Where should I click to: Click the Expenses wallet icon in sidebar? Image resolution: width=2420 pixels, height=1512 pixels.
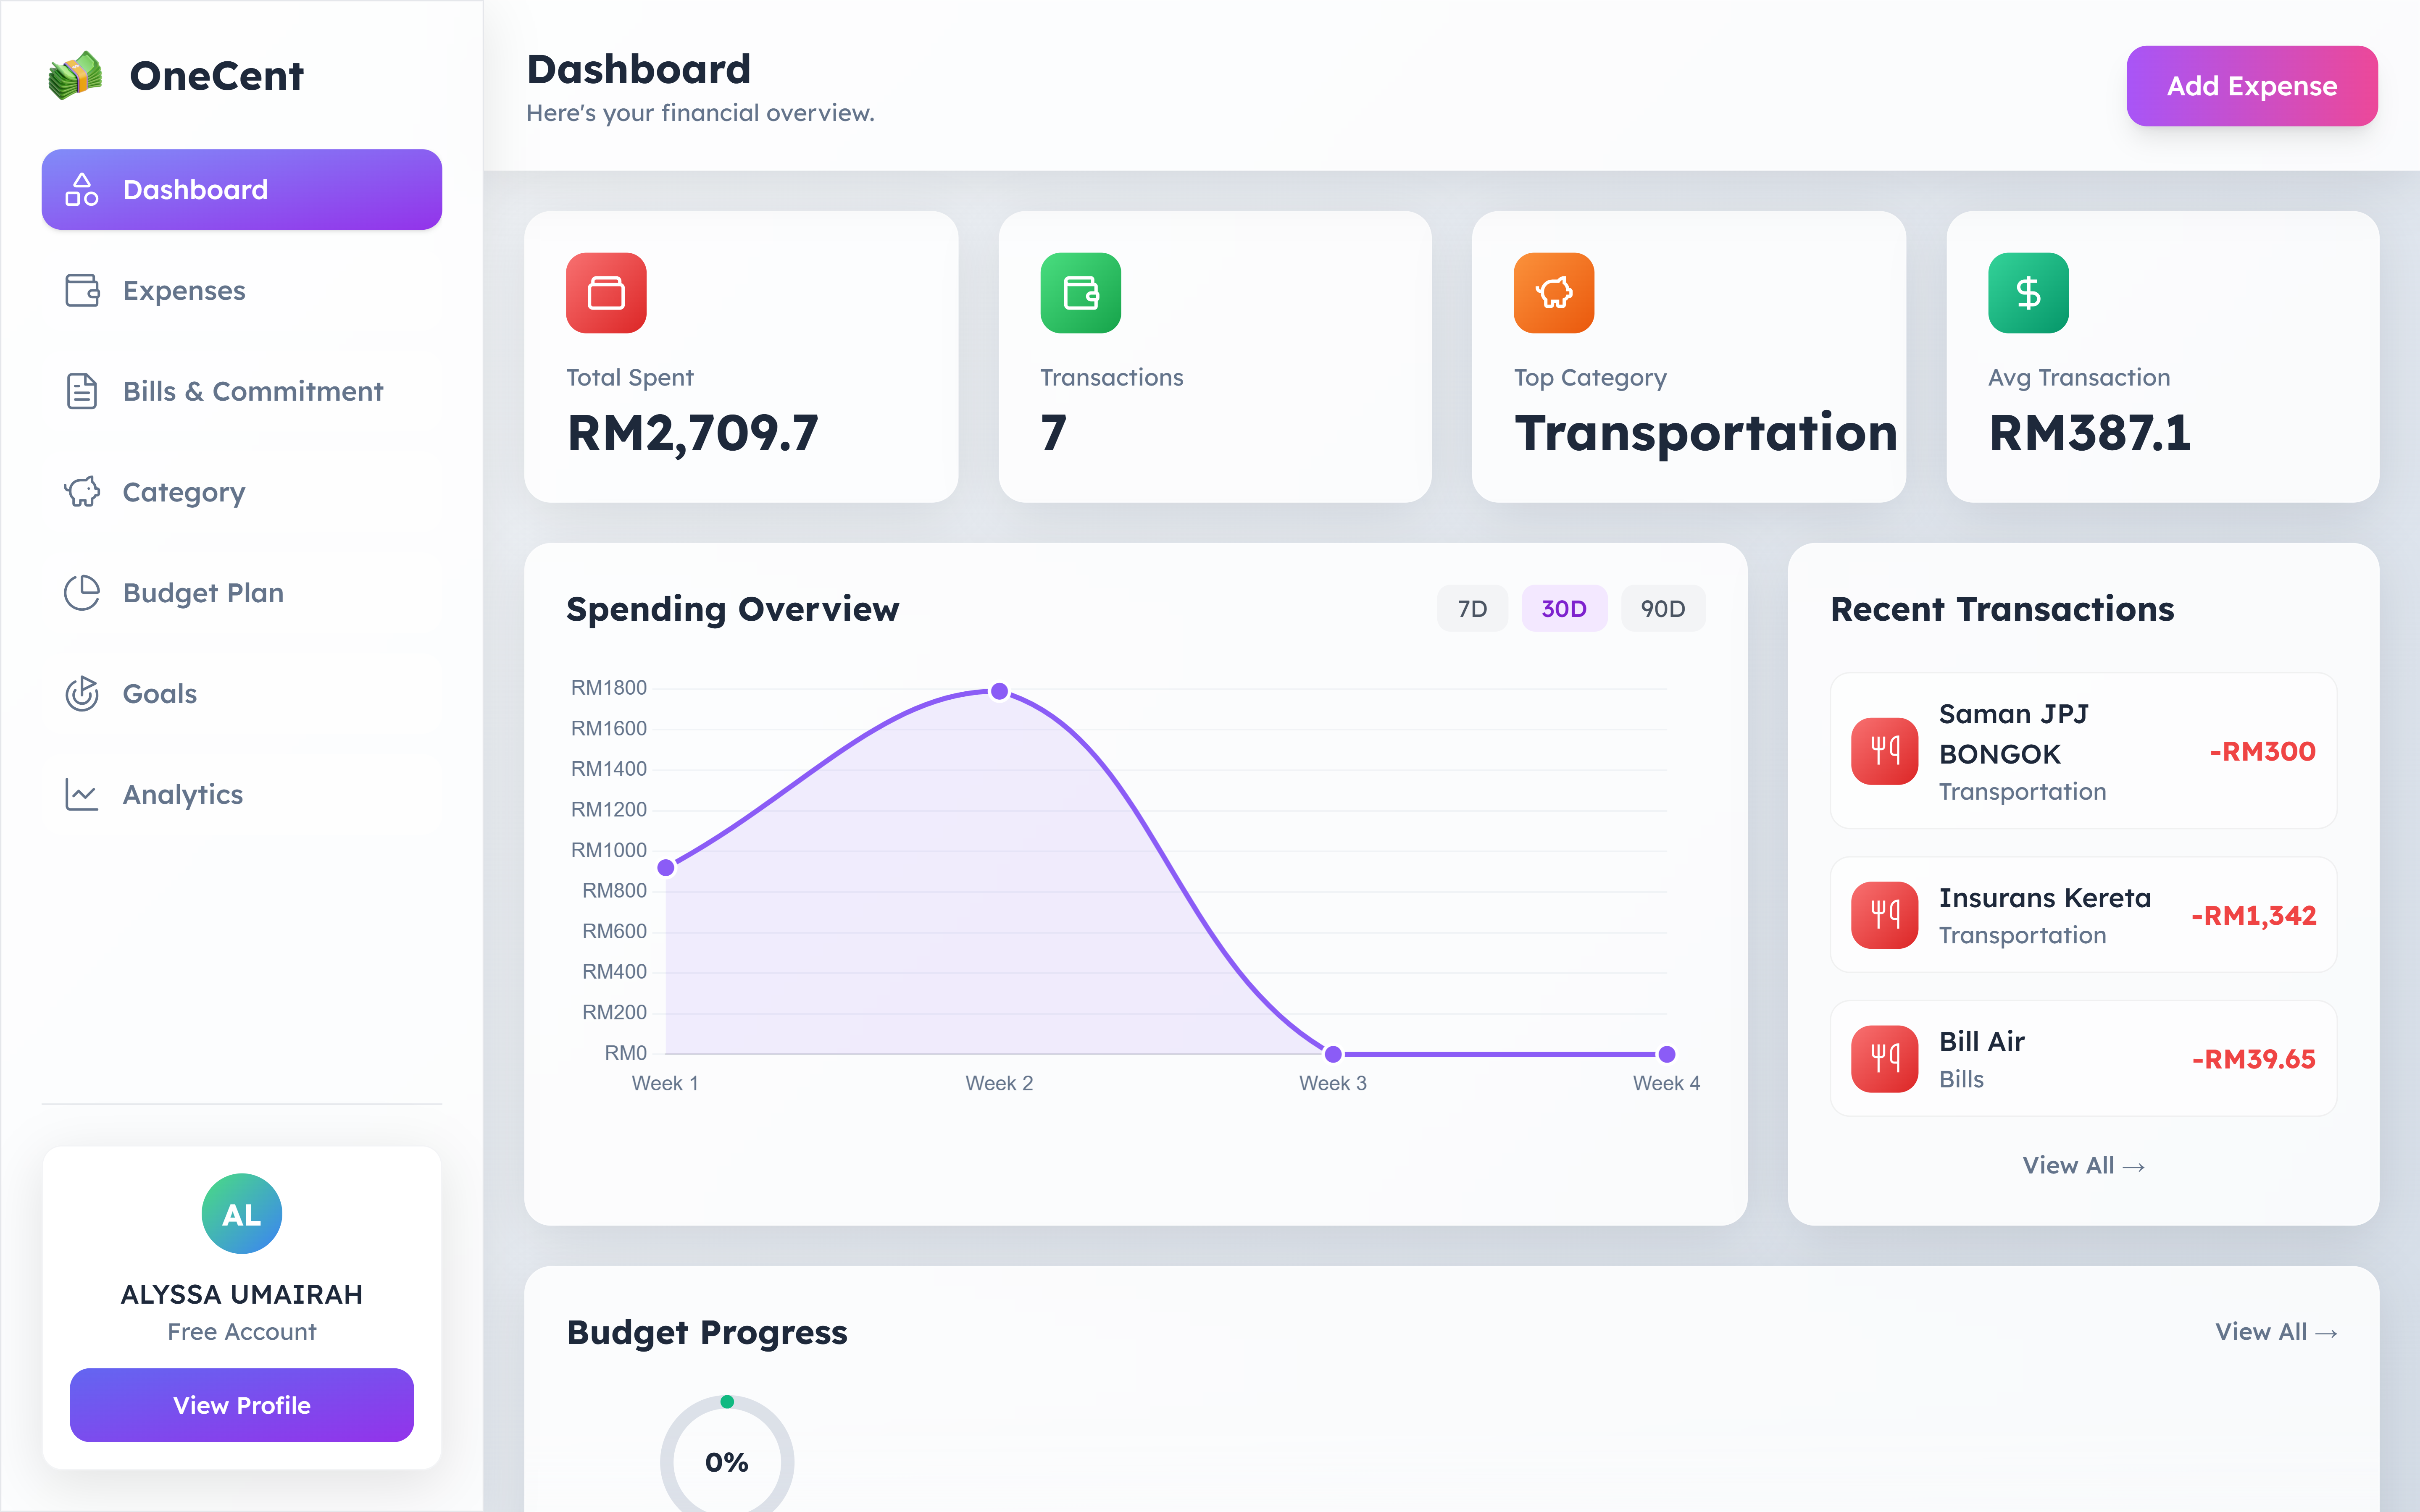click(x=82, y=291)
